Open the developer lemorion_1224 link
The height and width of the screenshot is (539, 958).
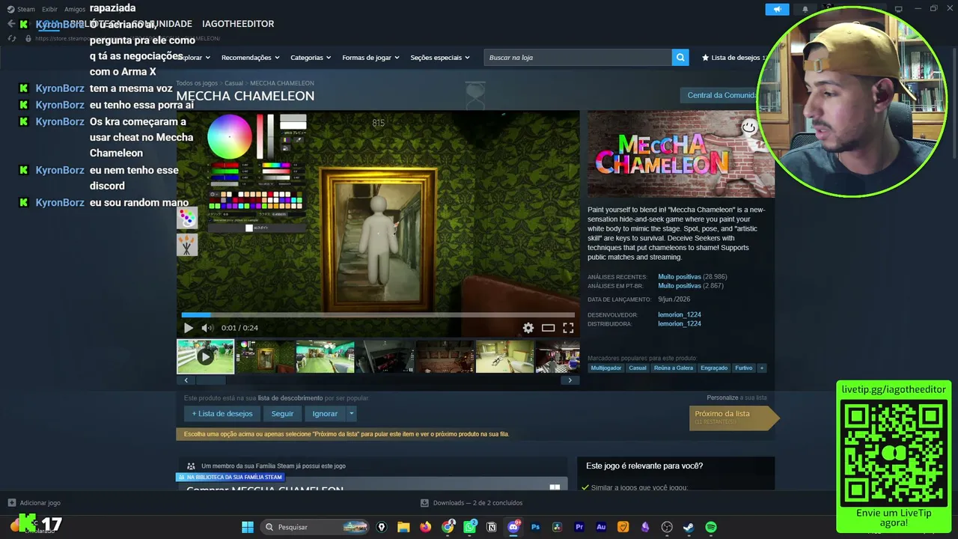click(x=680, y=315)
